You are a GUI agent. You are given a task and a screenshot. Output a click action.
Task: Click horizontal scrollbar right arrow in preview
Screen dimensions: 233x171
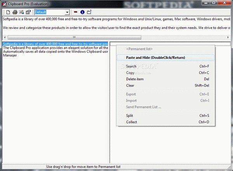pos(228,37)
